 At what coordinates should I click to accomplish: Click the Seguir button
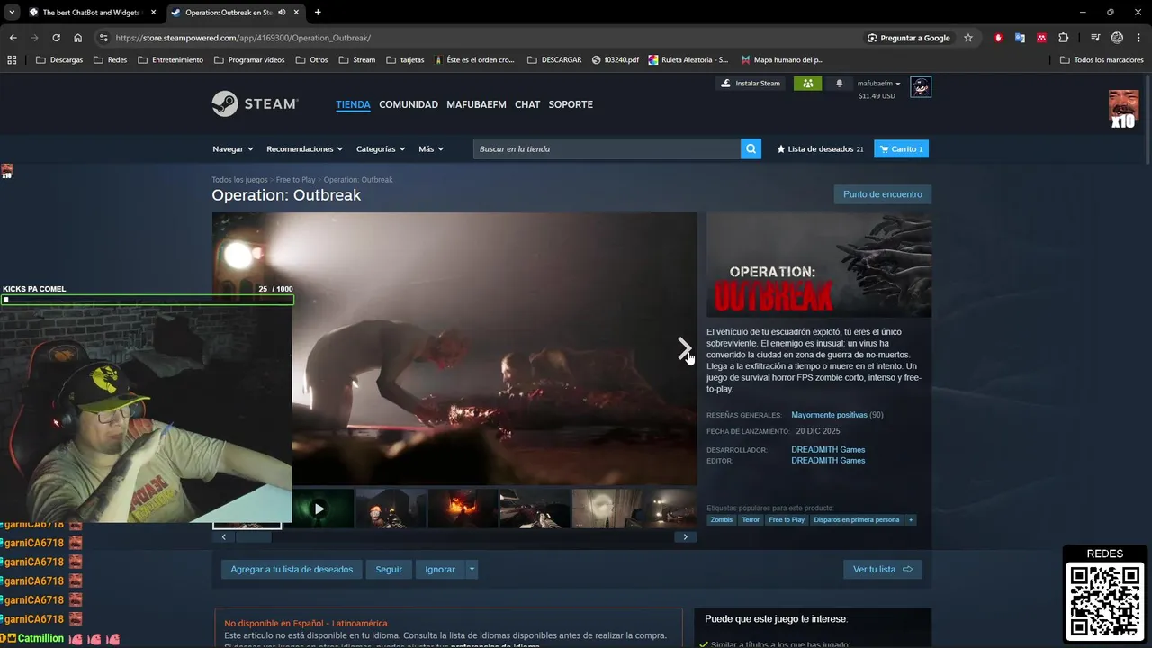[x=389, y=569]
